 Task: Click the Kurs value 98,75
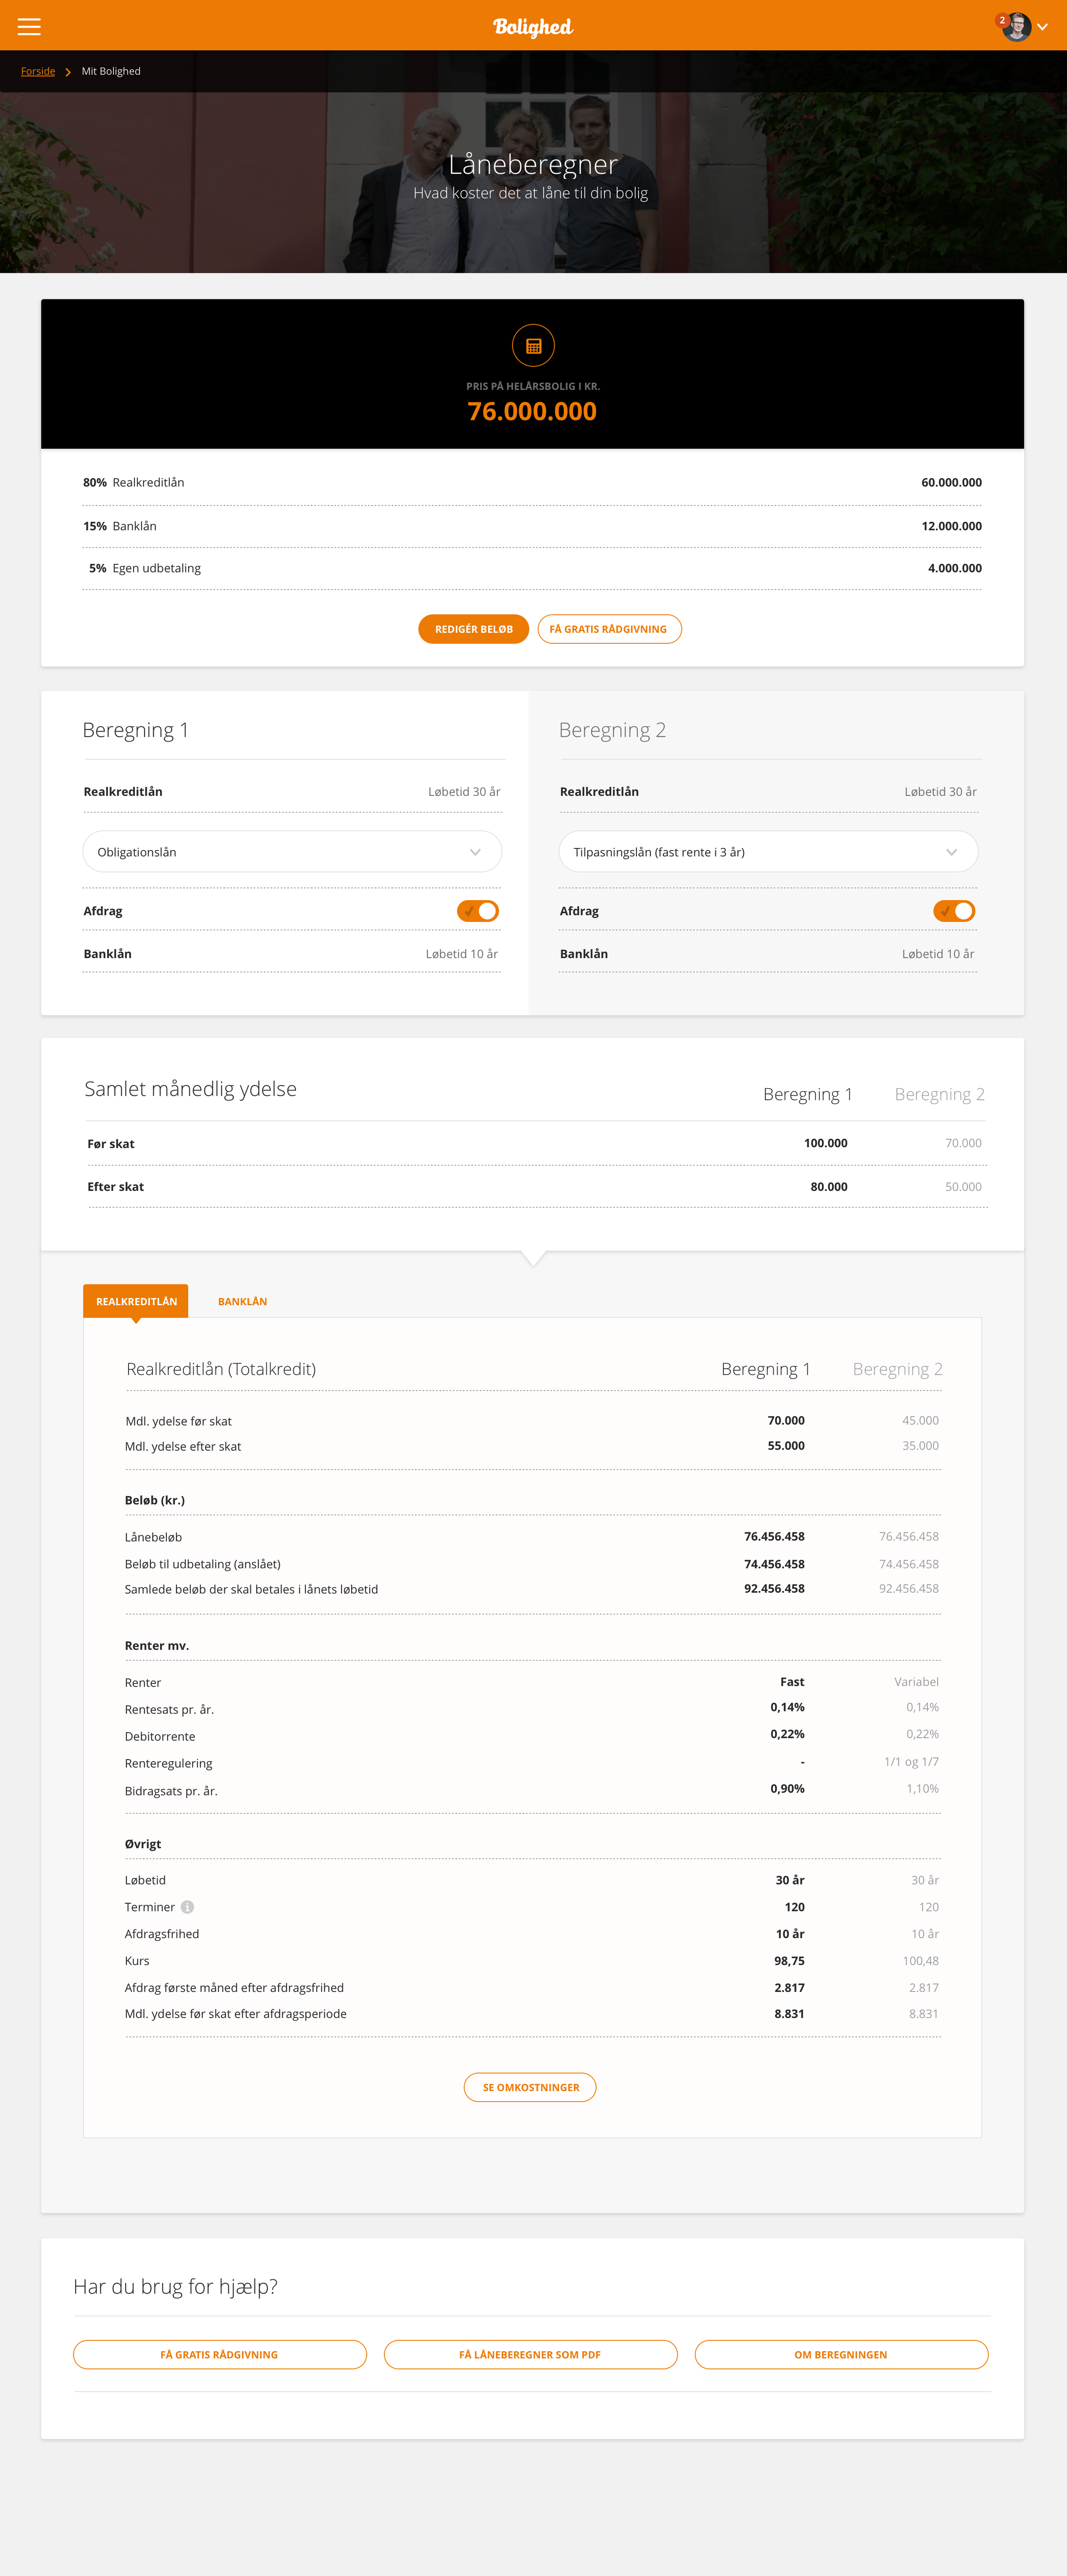point(789,1961)
